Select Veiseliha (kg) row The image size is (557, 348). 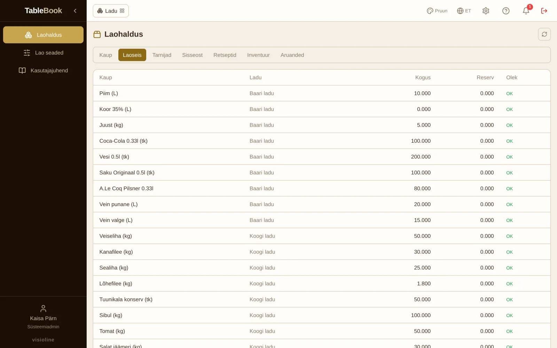322,236
